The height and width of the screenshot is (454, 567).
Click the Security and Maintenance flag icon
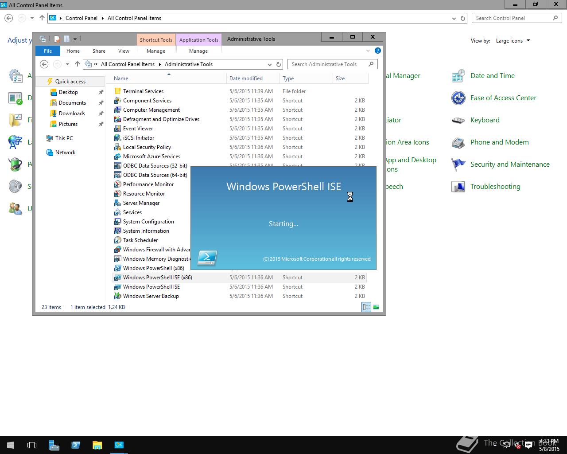pyautogui.click(x=458, y=164)
